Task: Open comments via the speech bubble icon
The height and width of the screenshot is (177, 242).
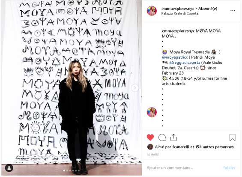Action: tap(162, 137)
